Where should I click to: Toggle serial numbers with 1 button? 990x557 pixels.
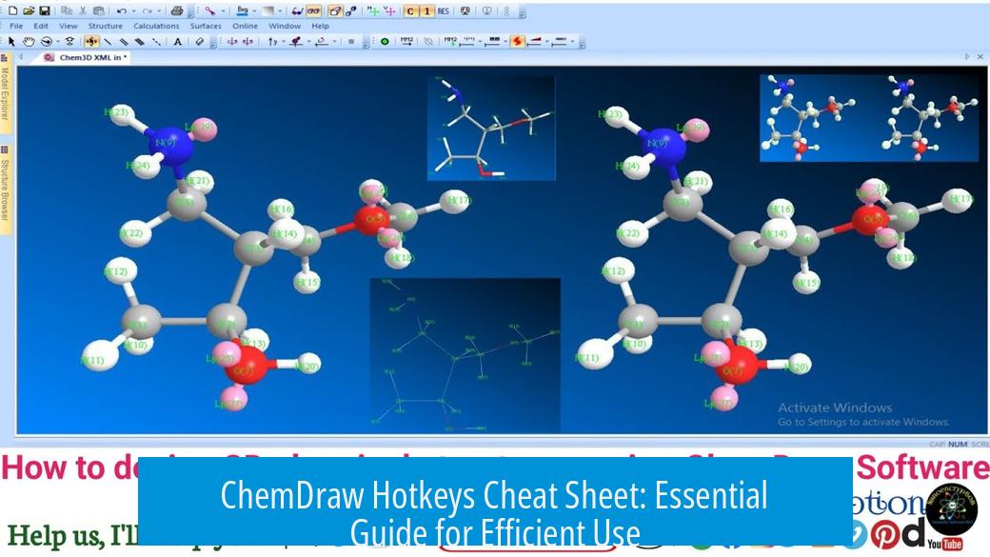tap(427, 10)
